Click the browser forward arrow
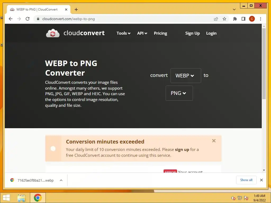271x203 pixels. coord(19,19)
